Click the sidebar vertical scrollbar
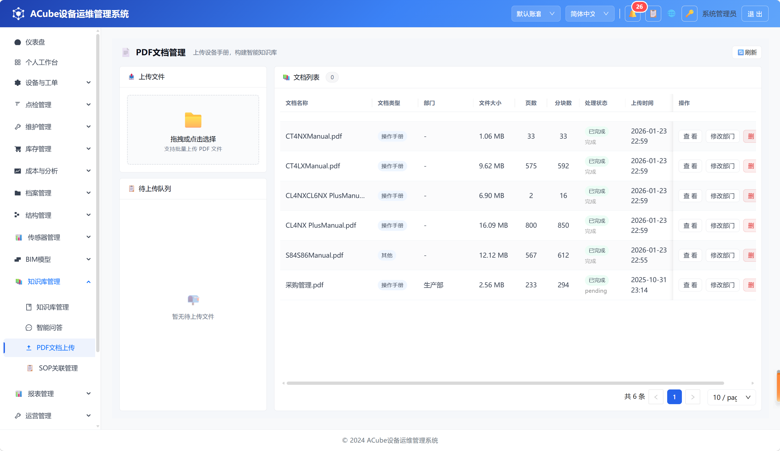Image resolution: width=780 pixels, height=451 pixels. 98,193
